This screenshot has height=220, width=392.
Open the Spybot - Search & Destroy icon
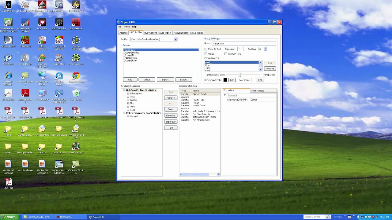59,167
